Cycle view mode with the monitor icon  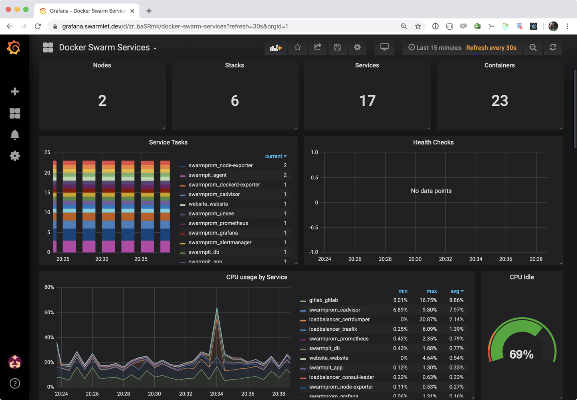tap(384, 48)
